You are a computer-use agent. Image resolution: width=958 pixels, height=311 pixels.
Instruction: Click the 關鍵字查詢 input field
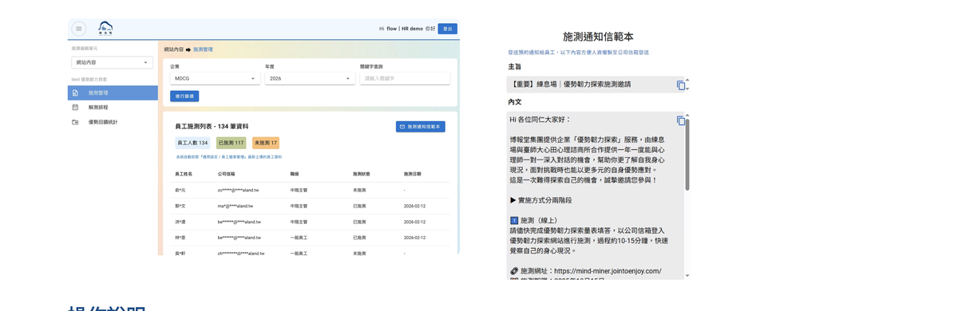(405, 78)
